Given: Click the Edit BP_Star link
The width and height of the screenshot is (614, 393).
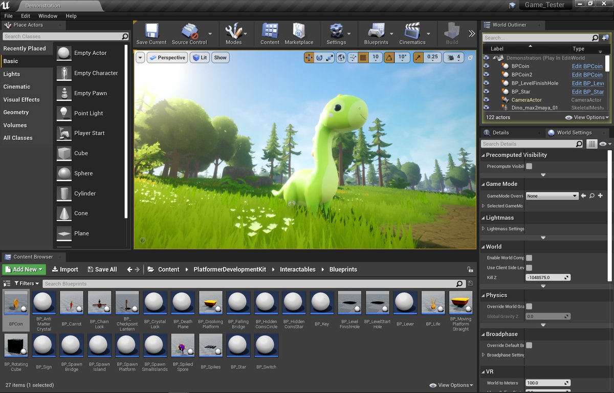Looking at the screenshot, I should click(588, 92).
